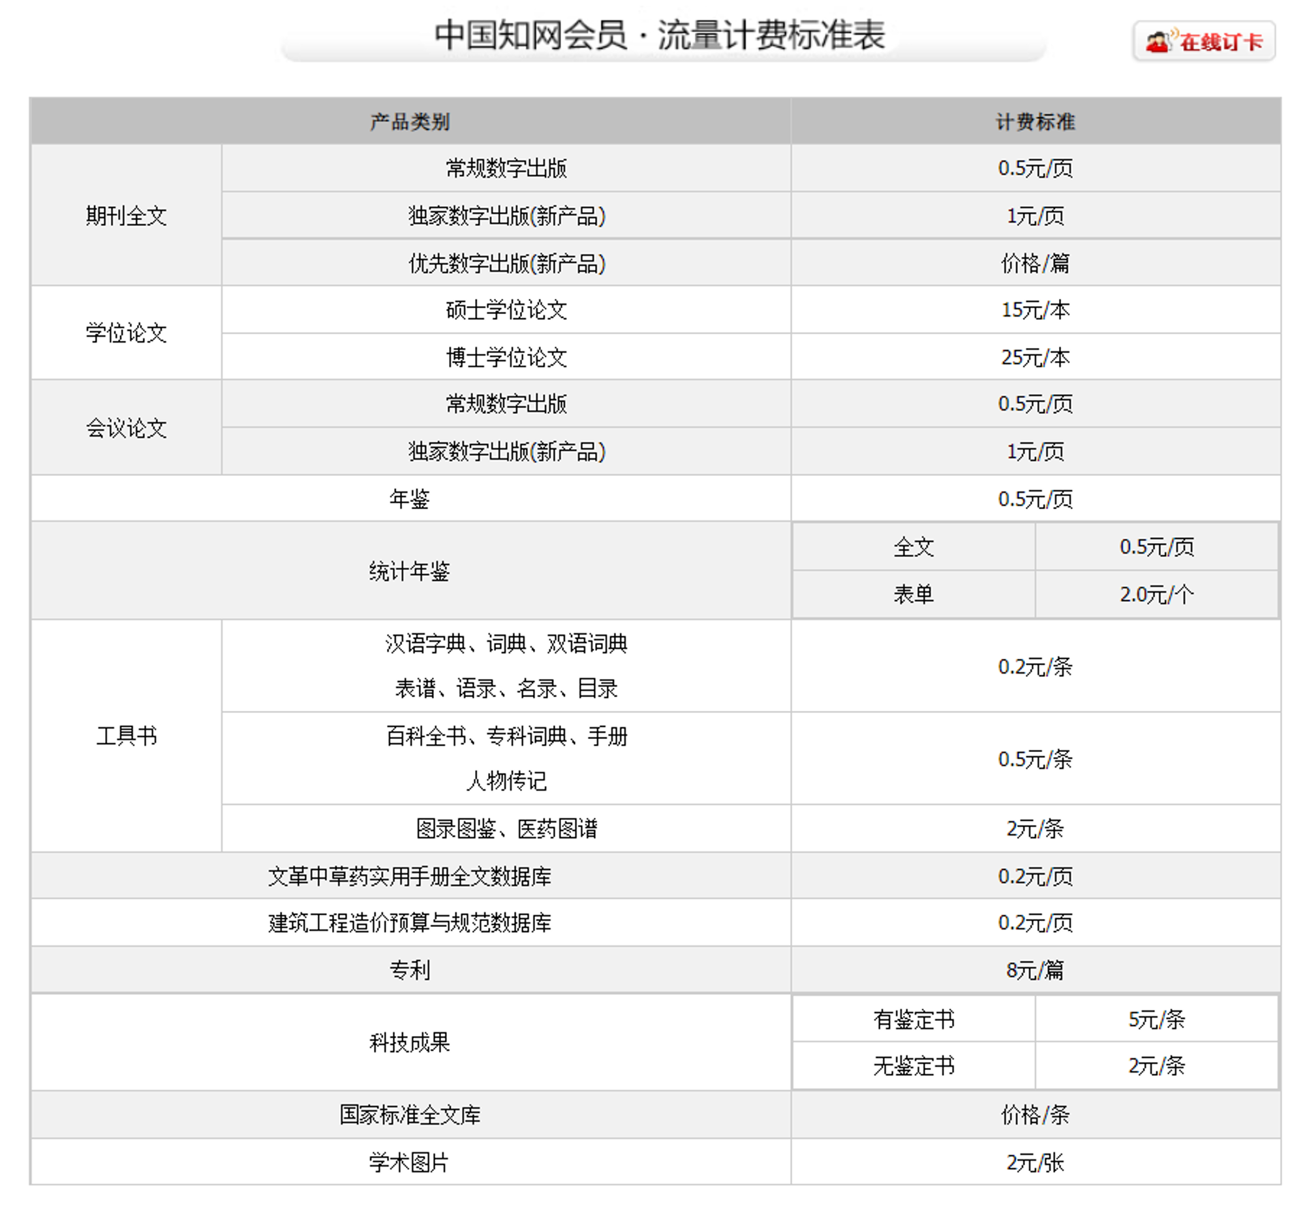Click the 有鉴定书 cell
The image size is (1305, 1207).
913,1019
